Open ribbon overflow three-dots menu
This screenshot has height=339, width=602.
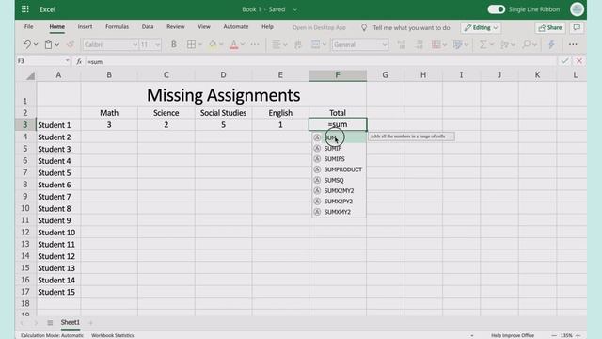coord(573,44)
